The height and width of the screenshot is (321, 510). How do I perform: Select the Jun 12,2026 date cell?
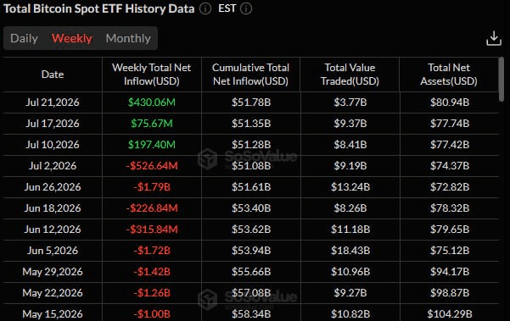53,230
